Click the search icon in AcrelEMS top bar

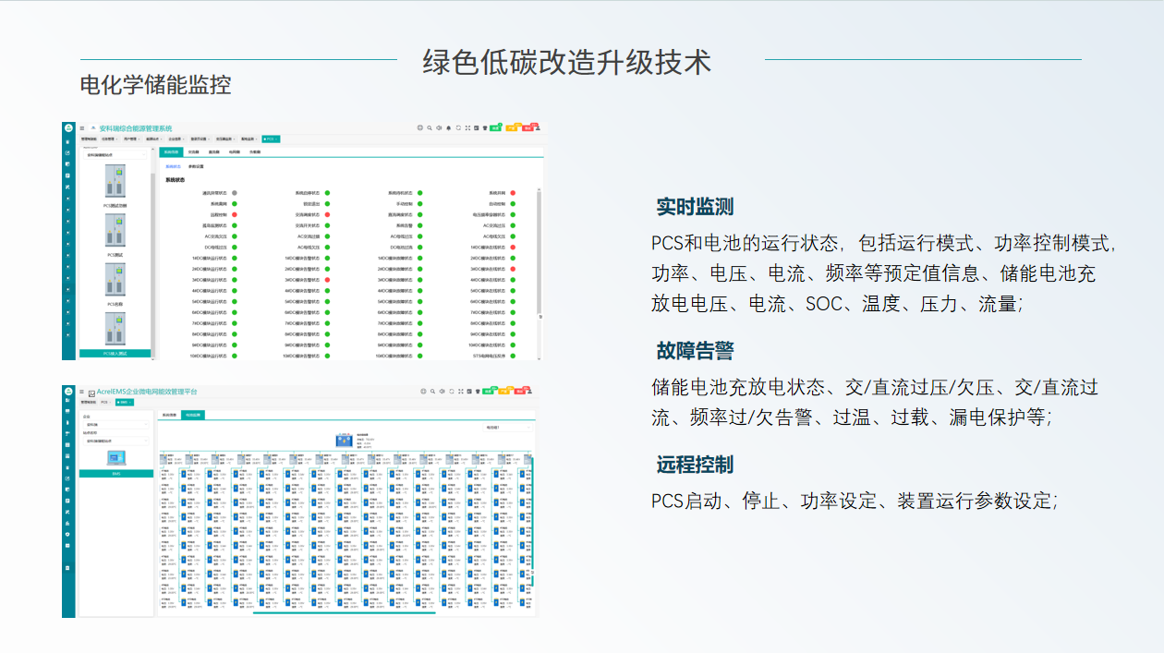click(432, 392)
